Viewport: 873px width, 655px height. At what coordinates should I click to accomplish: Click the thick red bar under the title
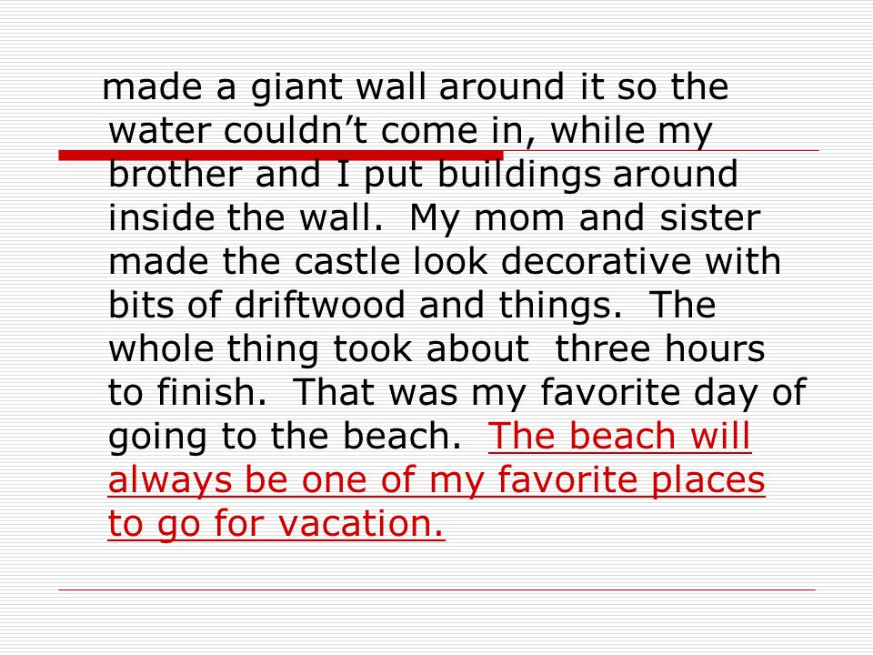(281, 155)
